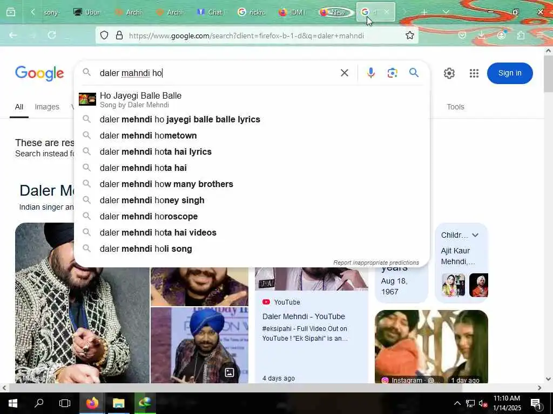553x414 pixels.
Task: Reload the current page
Action: coord(52,35)
